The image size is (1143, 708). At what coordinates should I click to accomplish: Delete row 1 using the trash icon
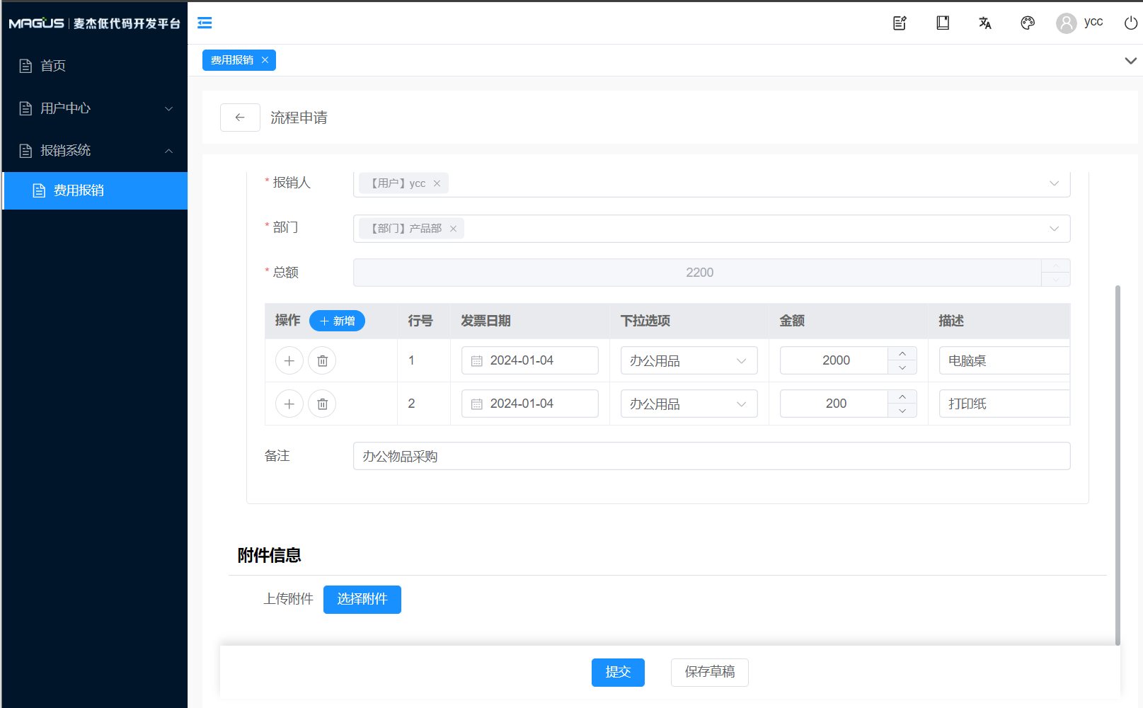[x=322, y=361]
